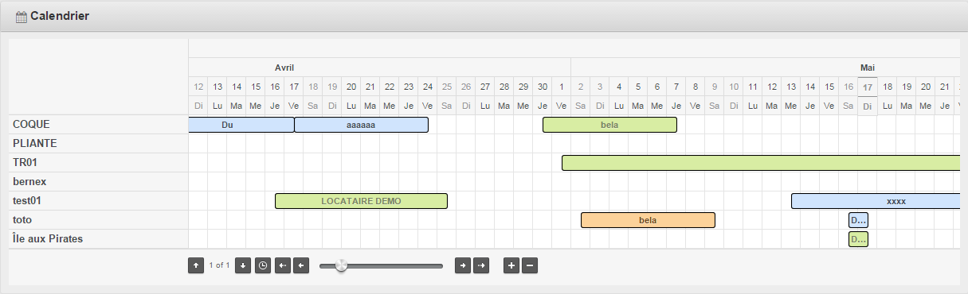Go to previous page with up arrow
The width and height of the screenshot is (968, 294).
tap(196, 265)
